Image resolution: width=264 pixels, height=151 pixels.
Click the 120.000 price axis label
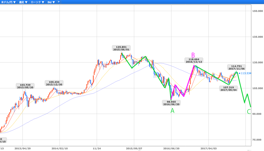258,62
